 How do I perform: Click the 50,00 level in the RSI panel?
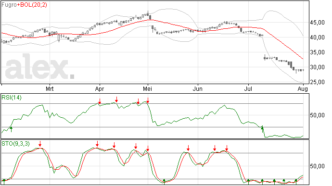pos(317,115)
